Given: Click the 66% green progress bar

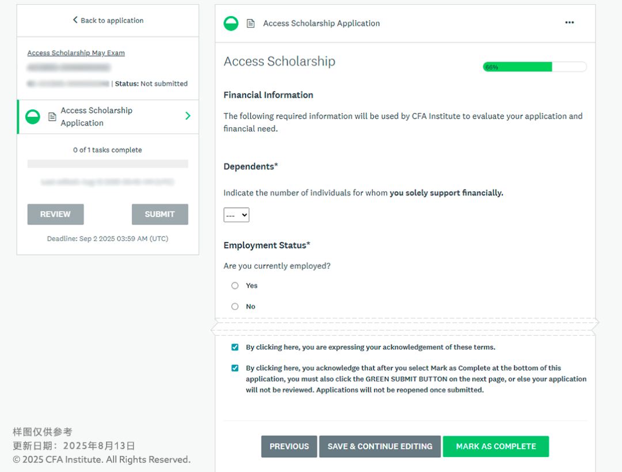Looking at the screenshot, I should 517,67.
